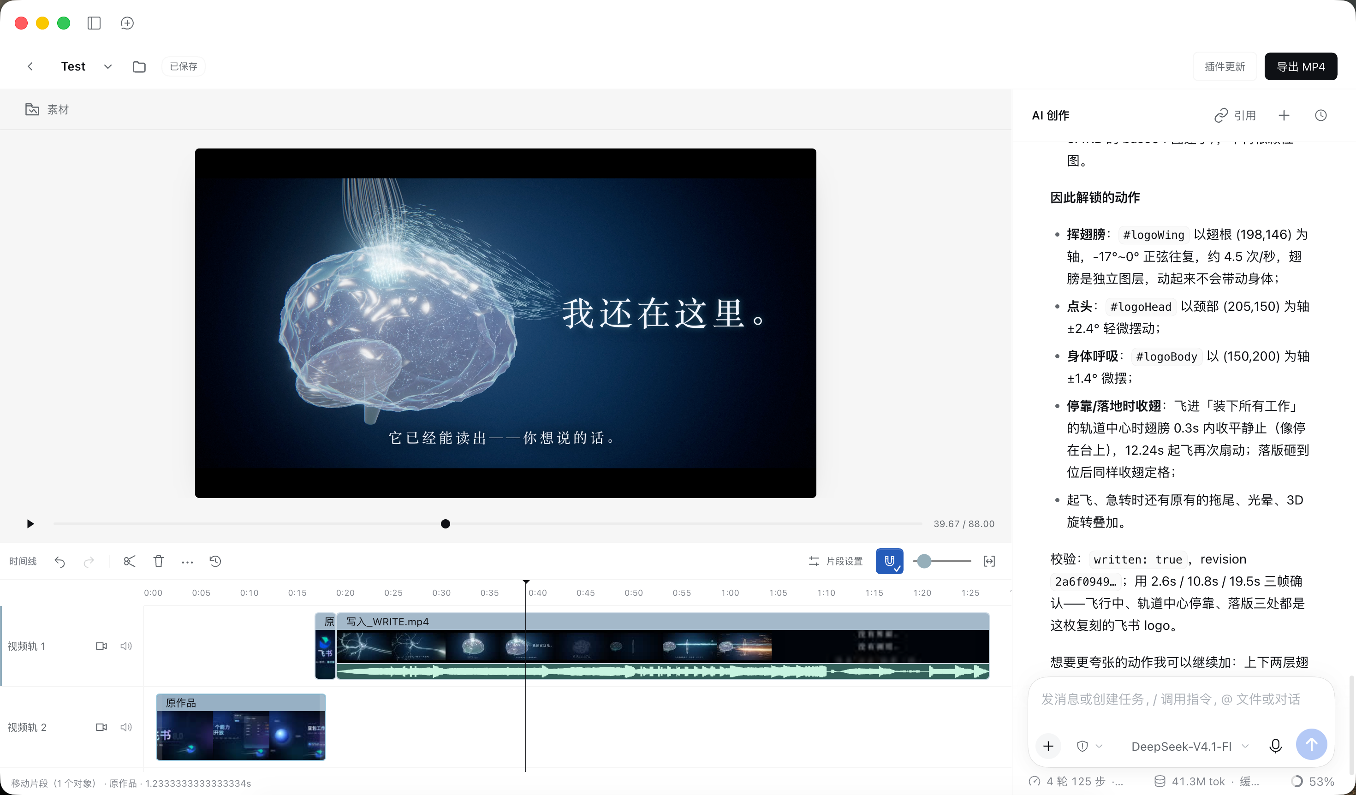Play the video preview
Image resolution: width=1356 pixels, height=795 pixels.
30,524
